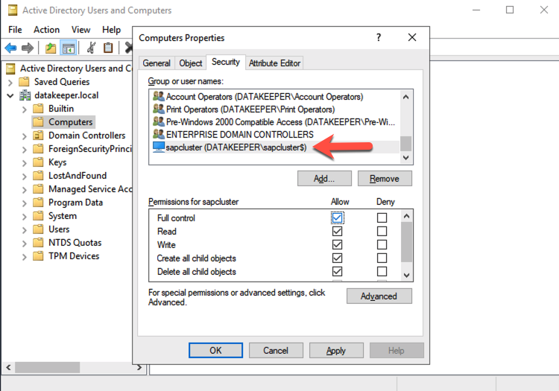Collapse the datakeeper.local tree node
The image size is (559, 391).
pyautogui.click(x=10, y=95)
